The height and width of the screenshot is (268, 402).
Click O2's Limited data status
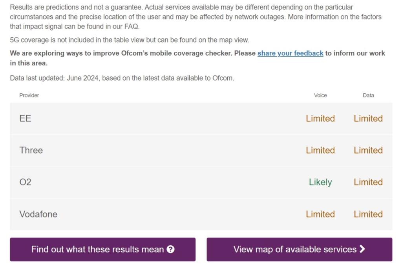click(368, 182)
